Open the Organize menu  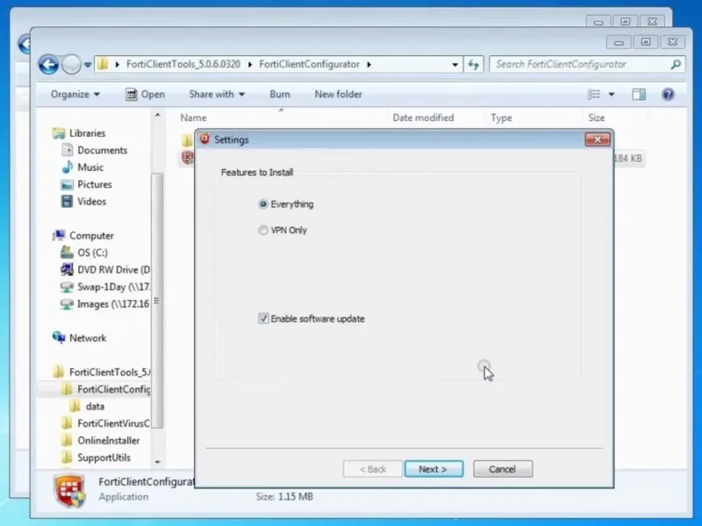pyautogui.click(x=75, y=94)
